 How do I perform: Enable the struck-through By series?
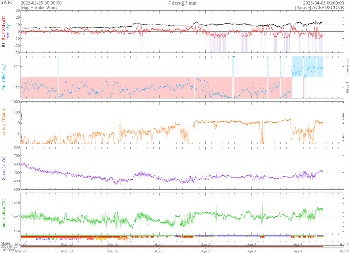click(x=8, y=27)
